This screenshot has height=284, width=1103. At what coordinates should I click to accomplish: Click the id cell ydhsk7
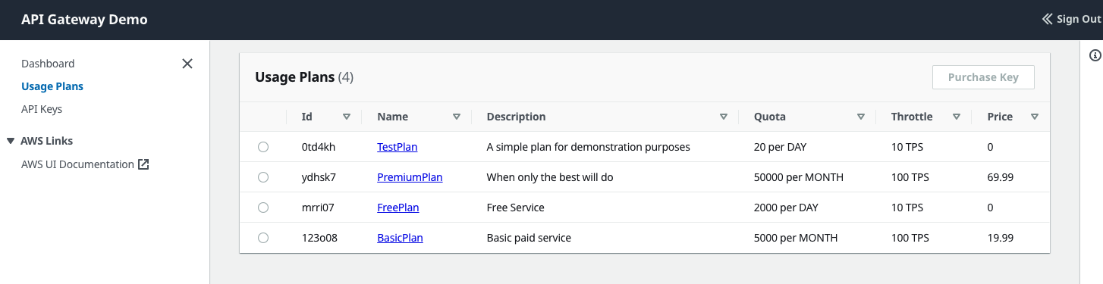click(319, 177)
